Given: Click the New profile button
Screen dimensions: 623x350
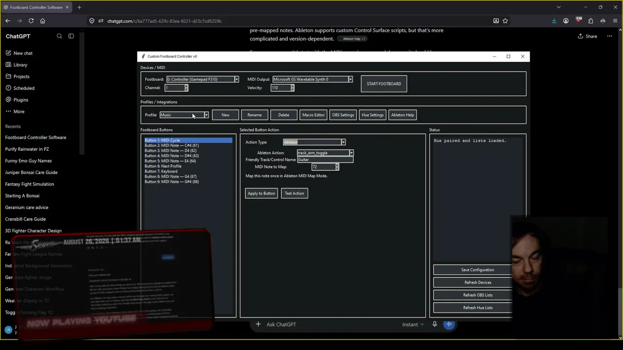Looking at the screenshot, I should [225, 115].
